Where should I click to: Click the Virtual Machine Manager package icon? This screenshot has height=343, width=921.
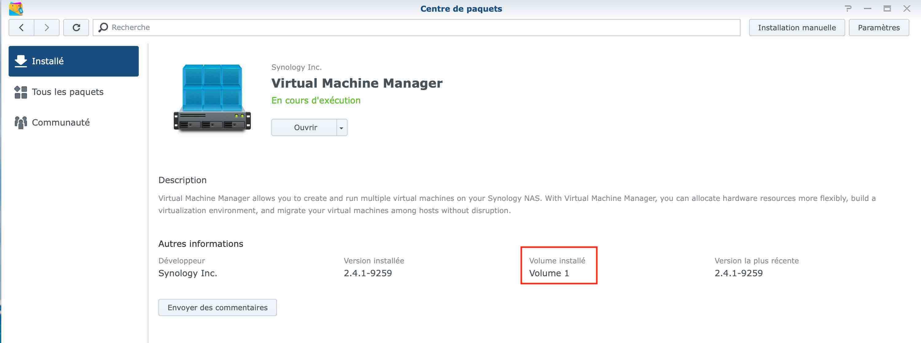coord(212,97)
